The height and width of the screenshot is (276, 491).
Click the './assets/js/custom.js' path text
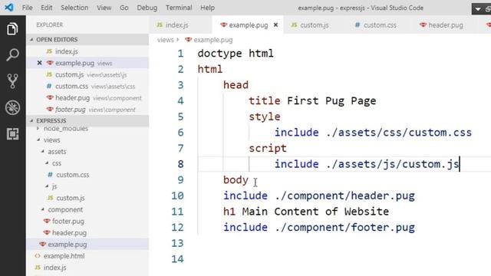[392, 164]
